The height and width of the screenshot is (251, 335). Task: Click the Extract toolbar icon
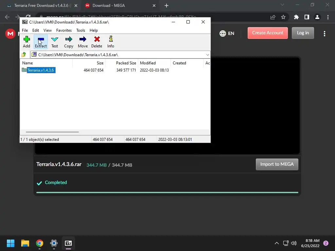pyautogui.click(x=41, y=42)
